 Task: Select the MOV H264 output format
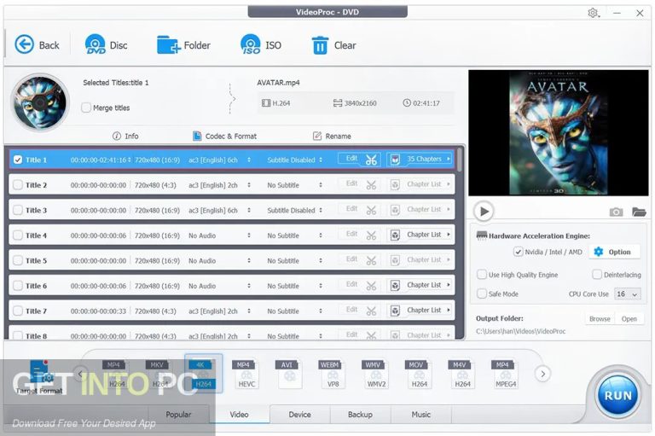pyautogui.click(x=419, y=374)
